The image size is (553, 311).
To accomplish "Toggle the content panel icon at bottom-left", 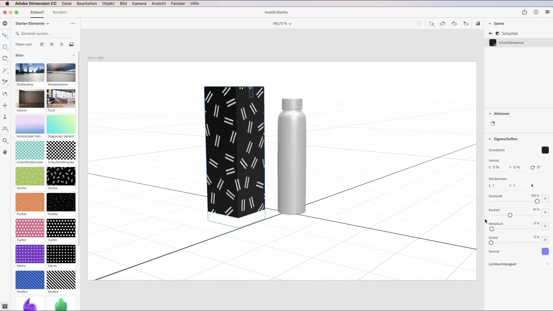I will (5, 306).
